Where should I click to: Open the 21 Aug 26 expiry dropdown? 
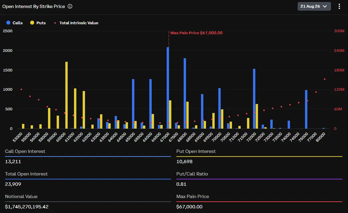coord(314,6)
